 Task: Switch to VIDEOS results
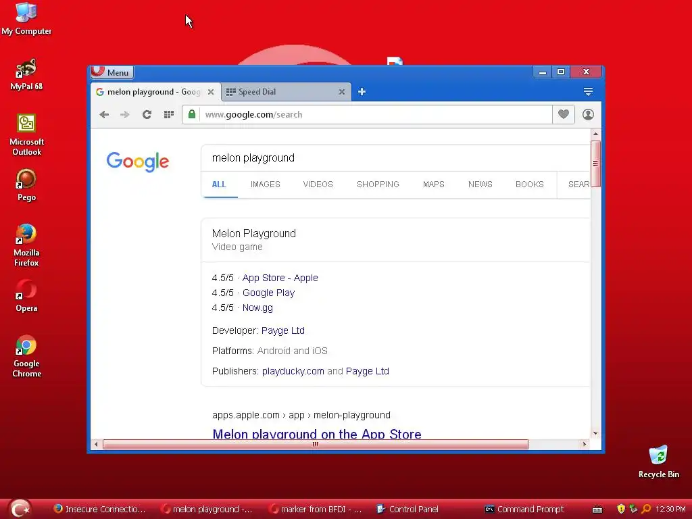pos(318,184)
